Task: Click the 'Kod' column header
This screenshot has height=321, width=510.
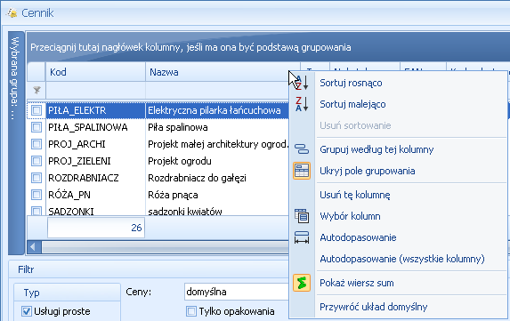Action: pos(95,72)
